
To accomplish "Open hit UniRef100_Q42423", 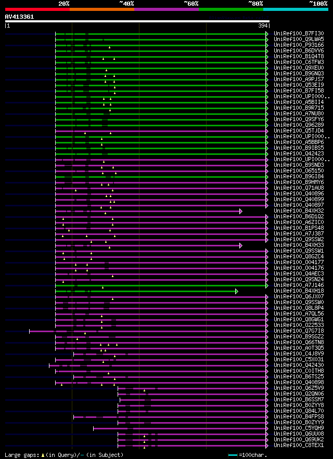I will coord(299,153).
